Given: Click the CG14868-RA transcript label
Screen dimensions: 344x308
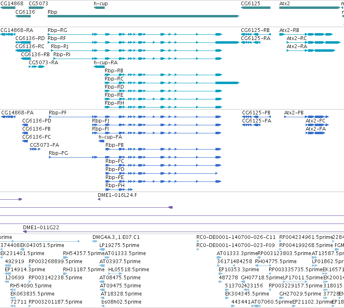Looking at the screenshot, I should coord(17,30).
